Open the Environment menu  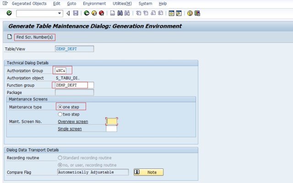pos(94,4)
